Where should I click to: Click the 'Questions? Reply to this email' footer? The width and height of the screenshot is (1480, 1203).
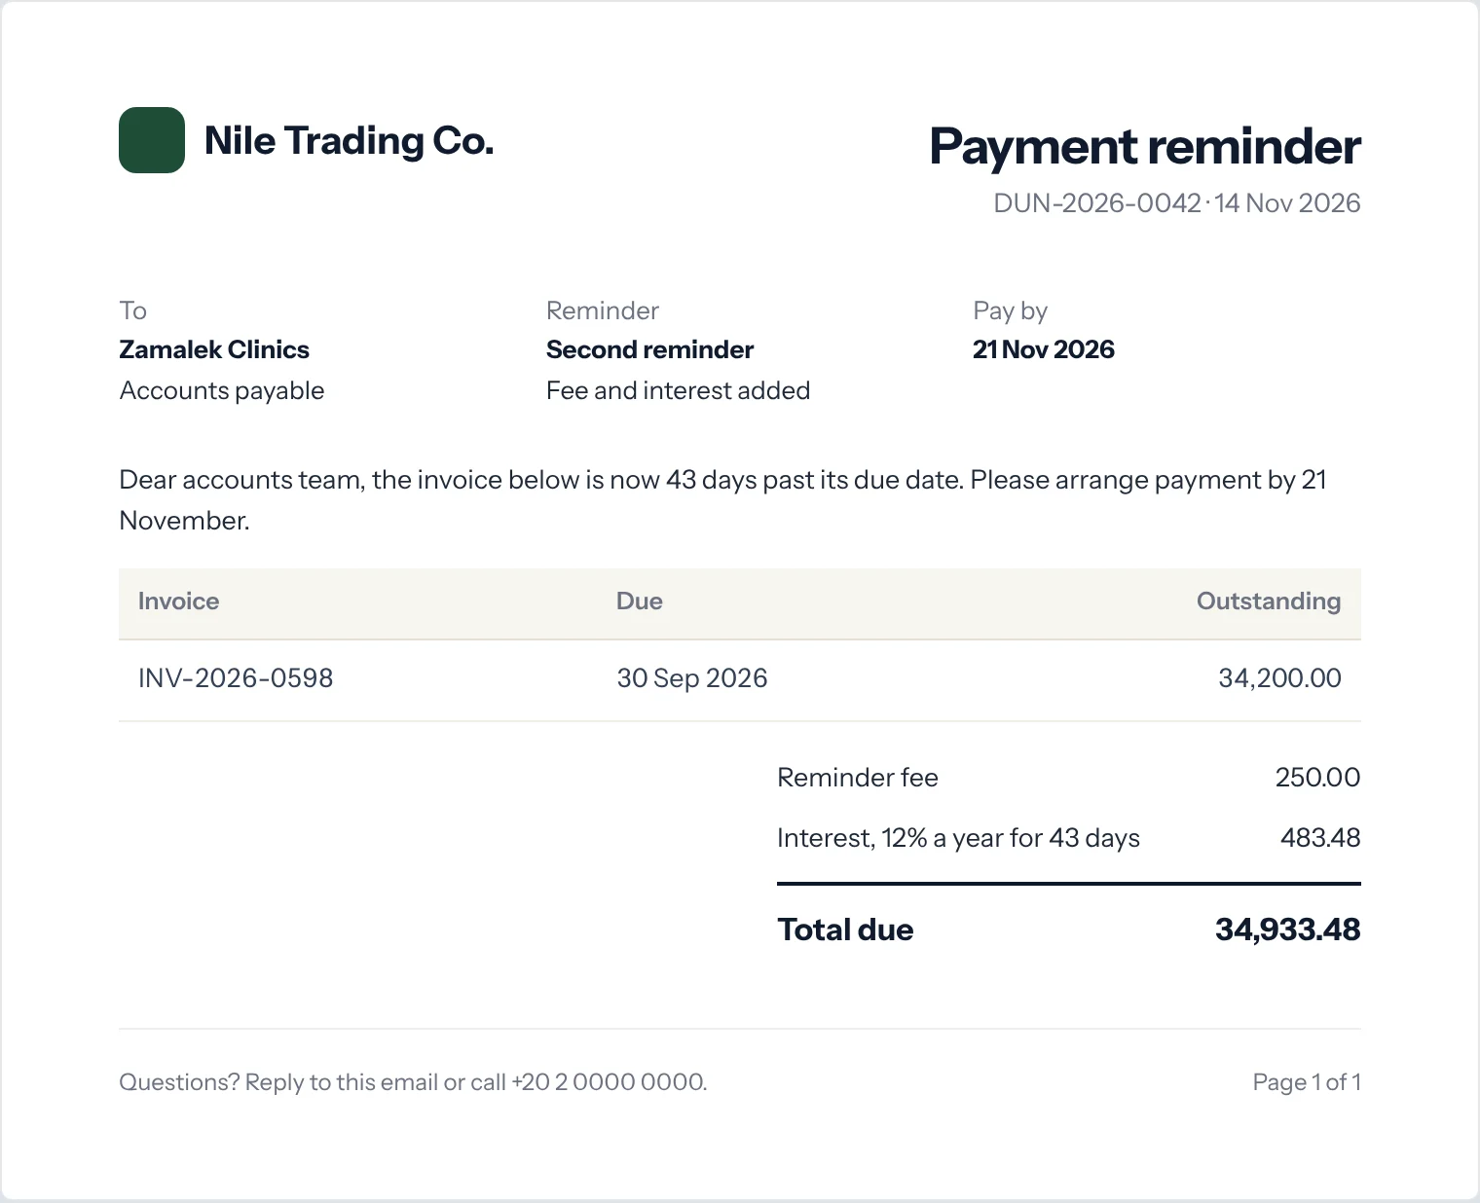tap(413, 1082)
